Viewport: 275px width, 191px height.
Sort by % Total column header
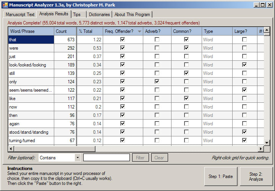[x=90, y=31]
